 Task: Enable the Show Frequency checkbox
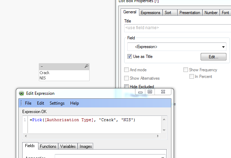coord(186,70)
